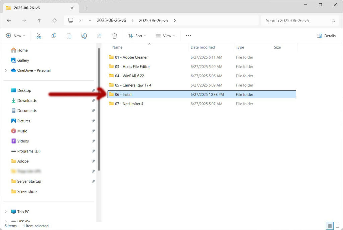The image size is (343, 230).
Task: Open the three-dot See more menu
Action: (188, 36)
